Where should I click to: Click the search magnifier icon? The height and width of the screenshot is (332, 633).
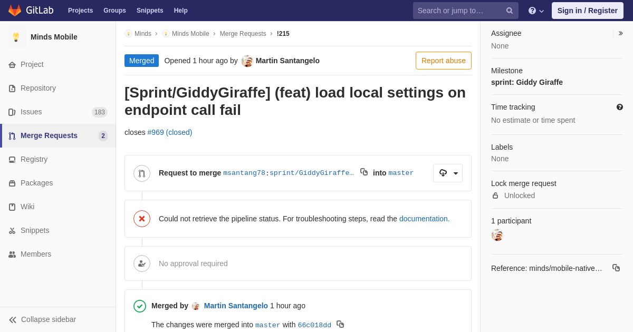pyautogui.click(x=509, y=11)
